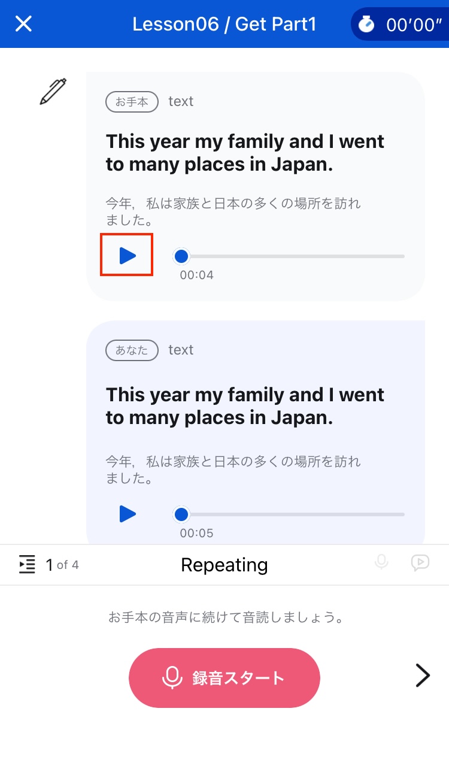Click the 1 of 4 page indicator
This screenshot has width=449, height=775.
pos(62,565)
